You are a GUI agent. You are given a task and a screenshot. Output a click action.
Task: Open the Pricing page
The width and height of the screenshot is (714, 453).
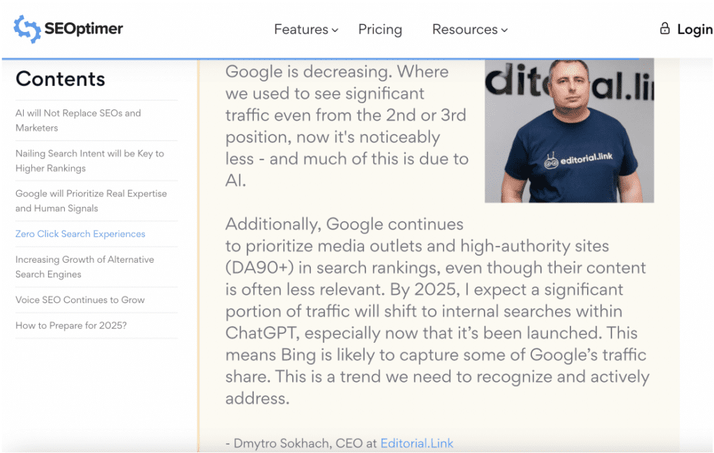[x=380, y=29]
